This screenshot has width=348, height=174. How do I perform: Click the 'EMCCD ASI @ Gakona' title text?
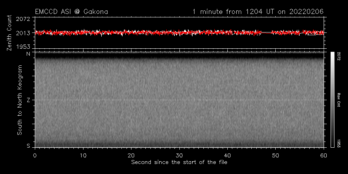pyautogui.click(x=72, y=12)
